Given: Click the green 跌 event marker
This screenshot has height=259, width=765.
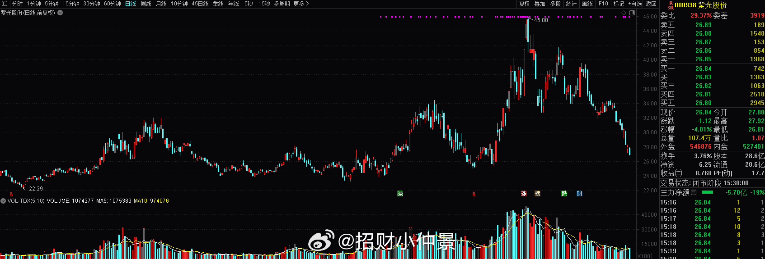Looking at the screenshot, I should click(x=564, y=194).
